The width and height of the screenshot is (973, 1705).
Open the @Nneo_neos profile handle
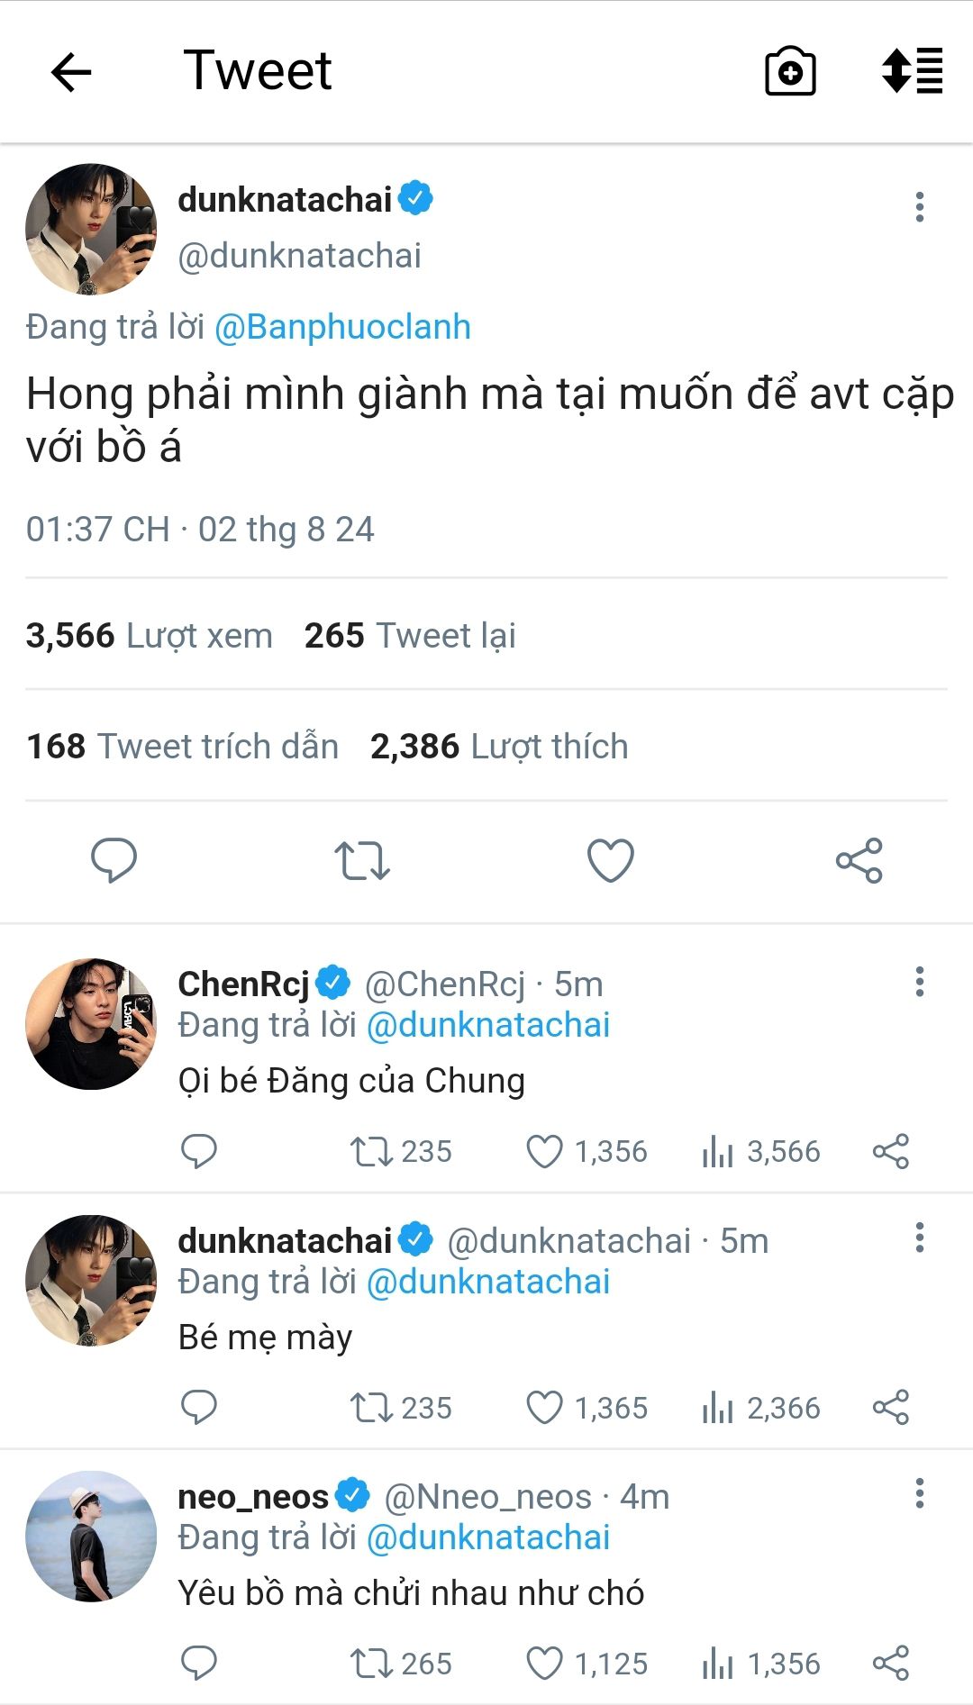487,1497
